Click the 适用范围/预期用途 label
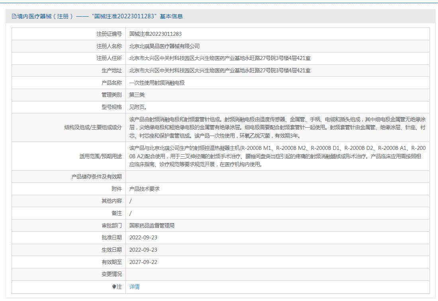The height and width of the screenshot is (301, 438). point(100,156)
